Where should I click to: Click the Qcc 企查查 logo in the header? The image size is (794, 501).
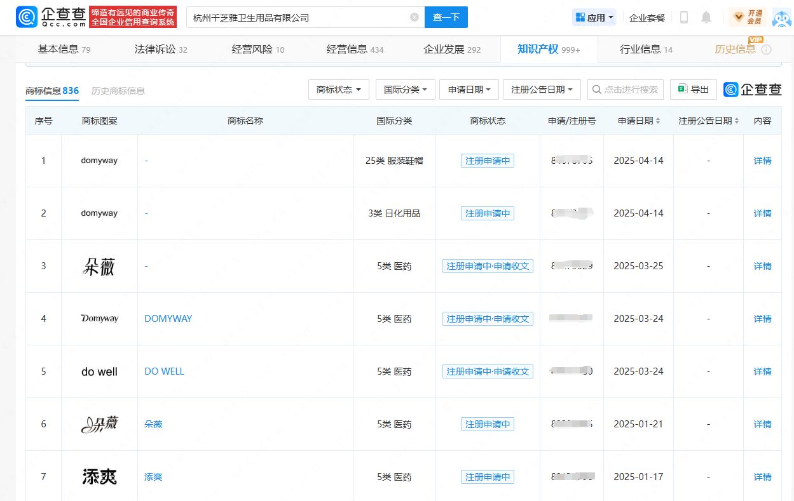51,17
